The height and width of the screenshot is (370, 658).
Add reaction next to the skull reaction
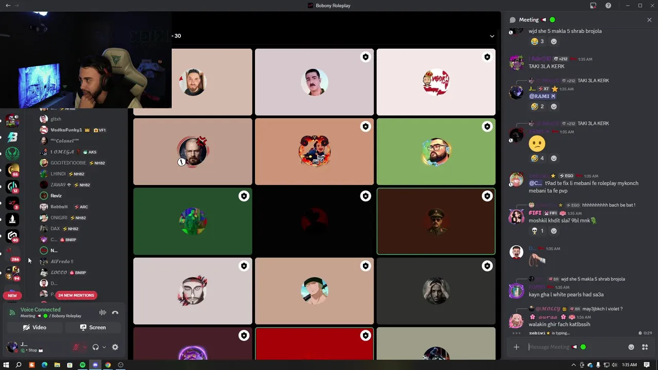(x=554, y=231)
